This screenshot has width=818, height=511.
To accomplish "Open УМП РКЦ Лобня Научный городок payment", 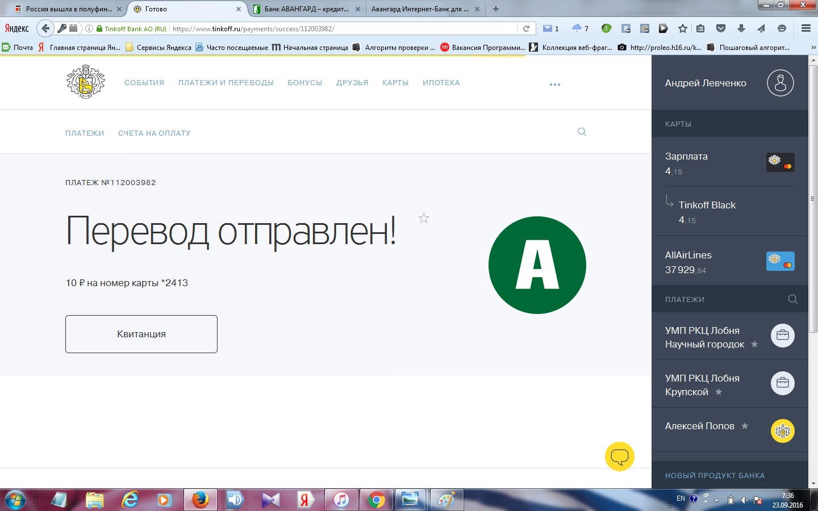I will click(x=730, y=337).
